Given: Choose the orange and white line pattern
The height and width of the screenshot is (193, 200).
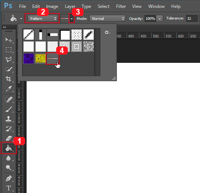Looking at the screenshot, I should [52, 58].
